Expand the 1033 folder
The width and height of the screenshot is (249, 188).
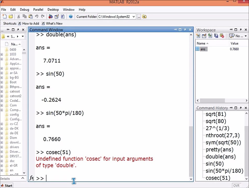click(2, 54)
